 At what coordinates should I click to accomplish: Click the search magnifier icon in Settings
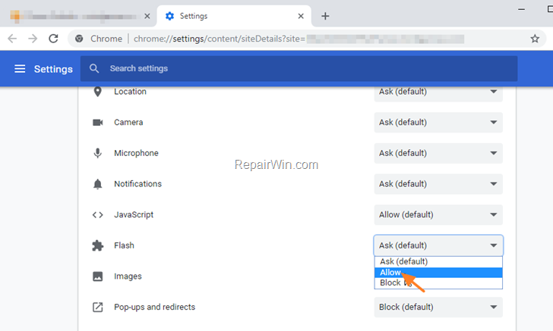tap(94, 68)
